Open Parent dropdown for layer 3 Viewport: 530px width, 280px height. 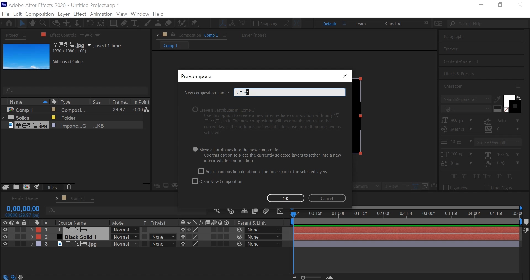(x=263, y=244)
